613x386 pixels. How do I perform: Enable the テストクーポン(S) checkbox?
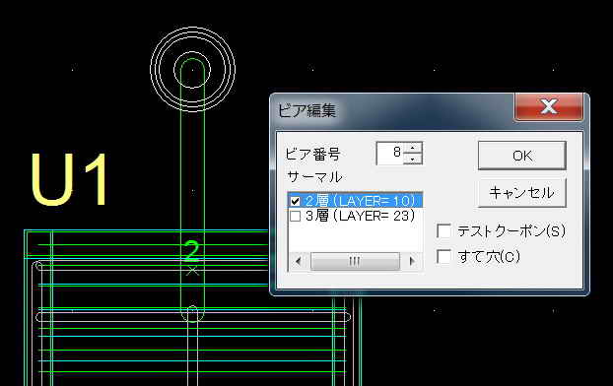(x=443, y=230)
